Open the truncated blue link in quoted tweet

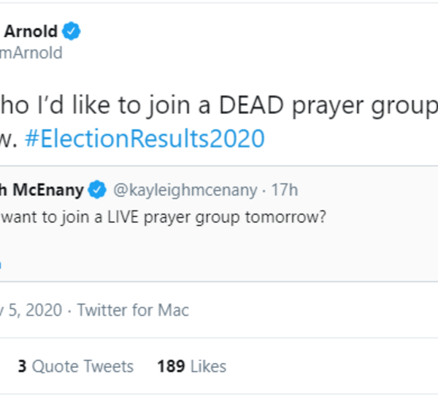(1, 264)
